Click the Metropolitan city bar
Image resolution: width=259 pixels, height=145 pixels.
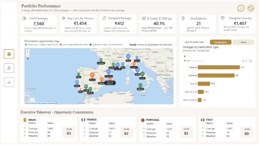pyautogui.click(x=201, y=92)
